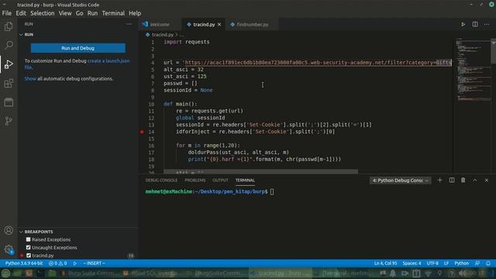This screenshot has height=279, width=496.
Task: Switch to DEBUG CONSOLE panel tab
Action: [161, 181]
